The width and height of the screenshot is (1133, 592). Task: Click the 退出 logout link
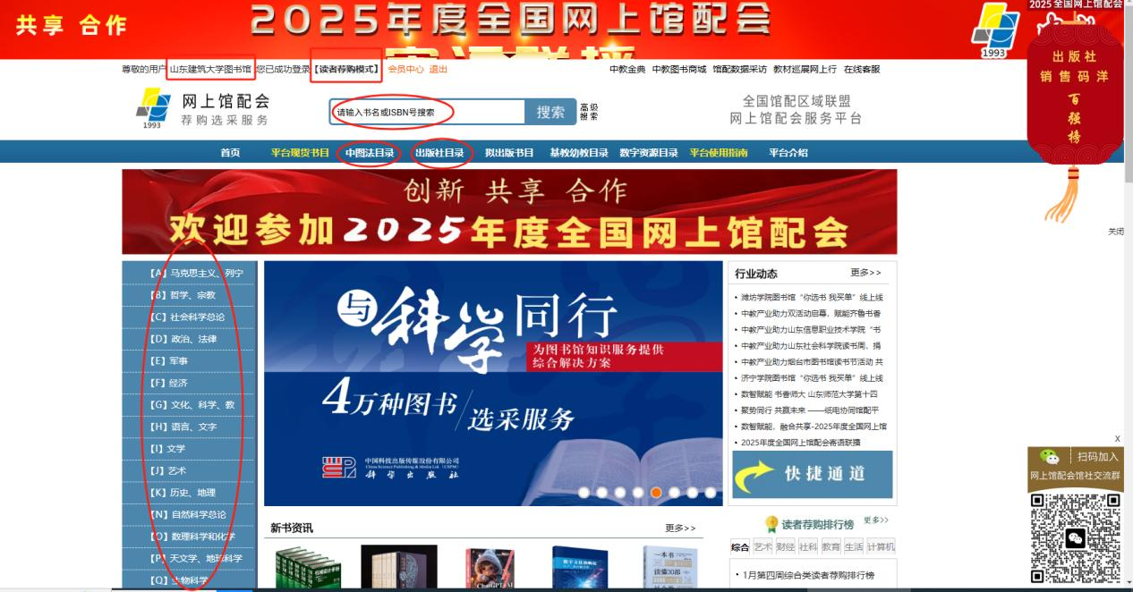point(439,70)
